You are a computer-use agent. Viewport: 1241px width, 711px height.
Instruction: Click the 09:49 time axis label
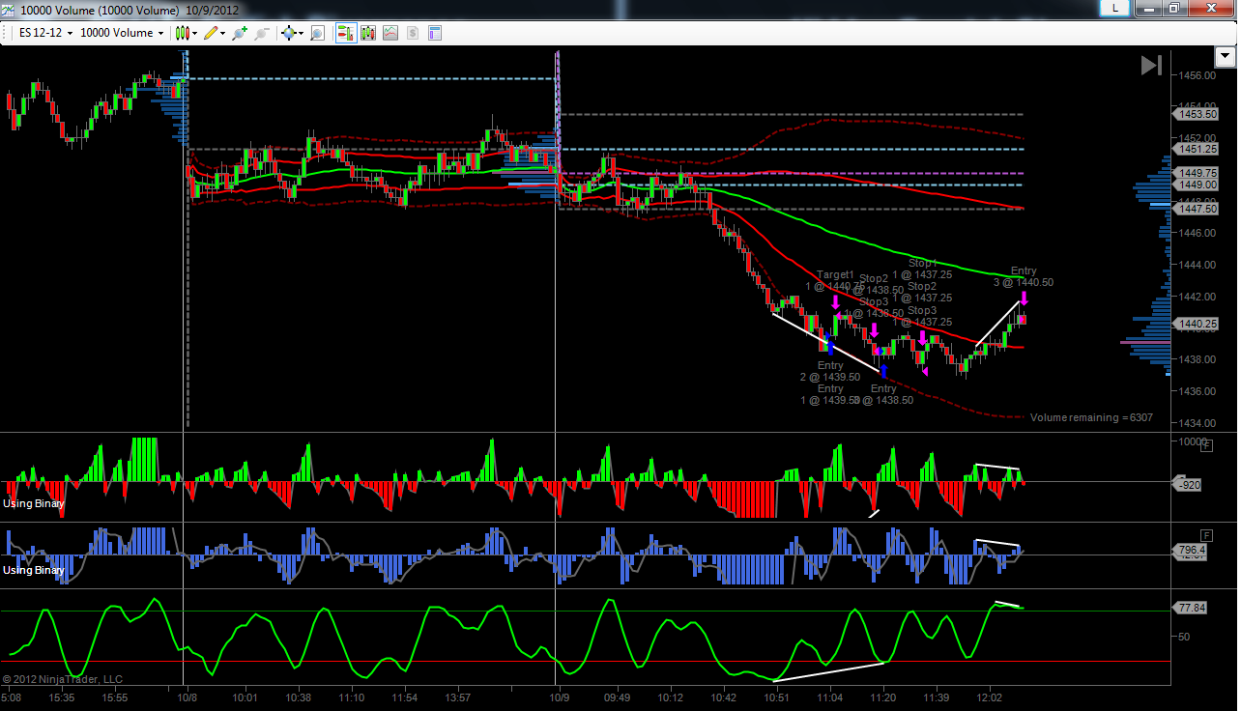tap(617, 697)
